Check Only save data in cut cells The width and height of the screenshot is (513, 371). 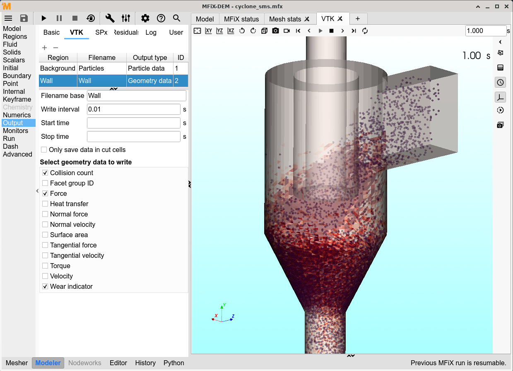[44, 150]
